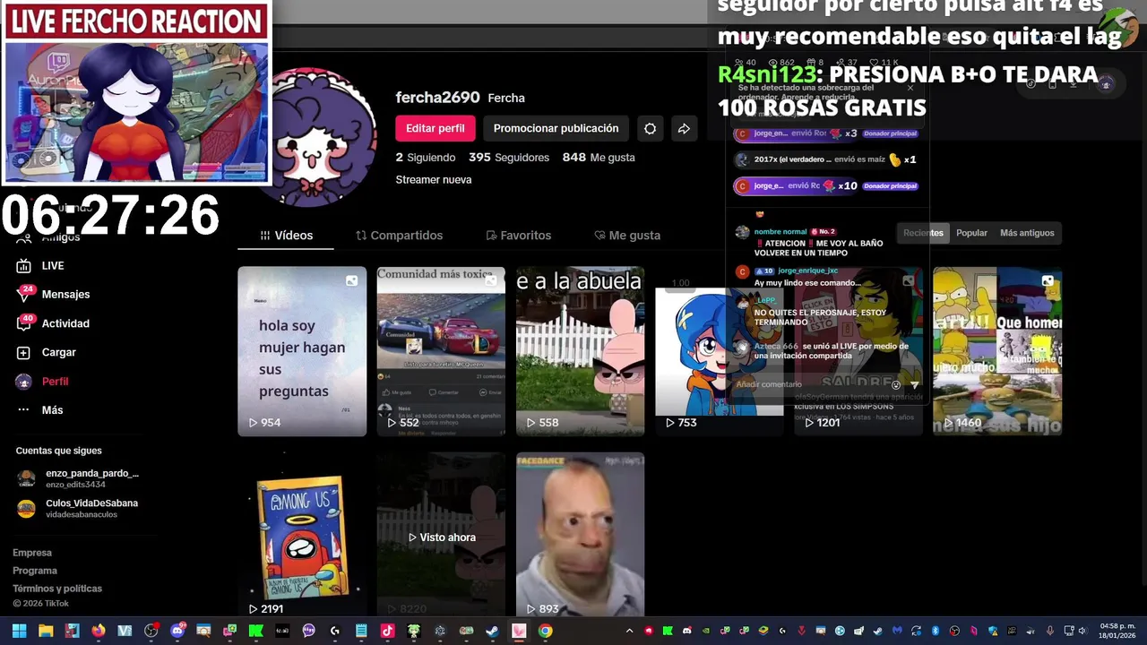Click Malwarebytes icon in system tray
This screenshot has height=645, width=1147.
[x=897, y=631]
